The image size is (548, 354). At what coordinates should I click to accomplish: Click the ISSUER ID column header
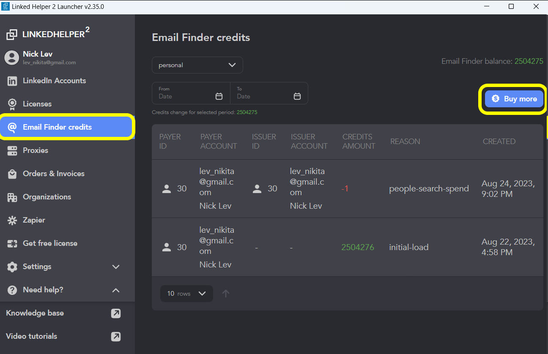(264, 142)
